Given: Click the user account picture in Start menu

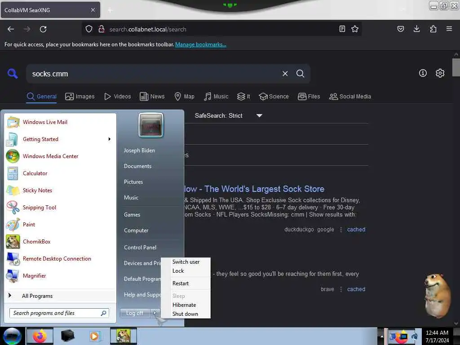Looking at the screenshot, I should click(151, 125).
